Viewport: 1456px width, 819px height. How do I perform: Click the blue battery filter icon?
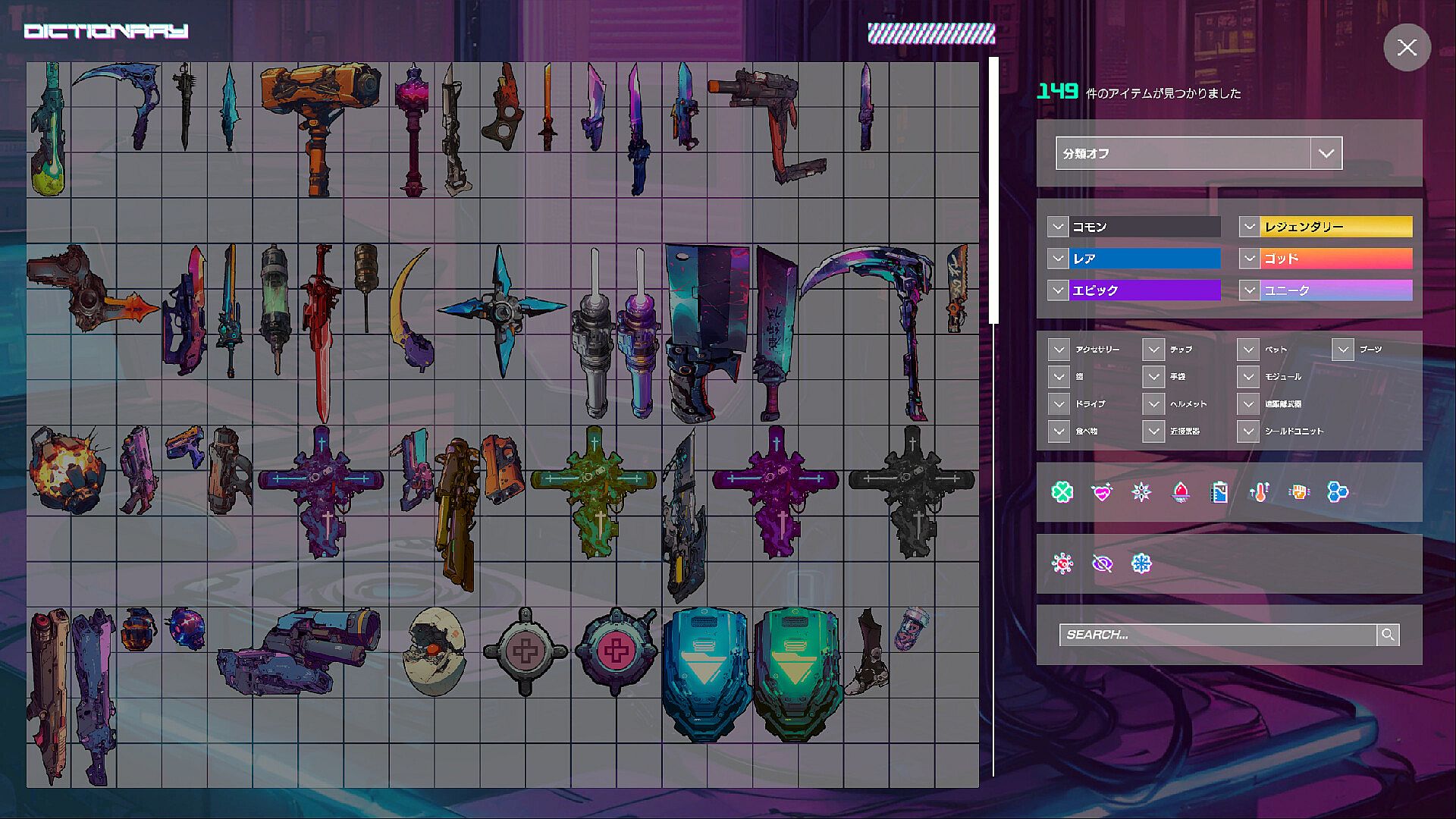[1220, 492]
